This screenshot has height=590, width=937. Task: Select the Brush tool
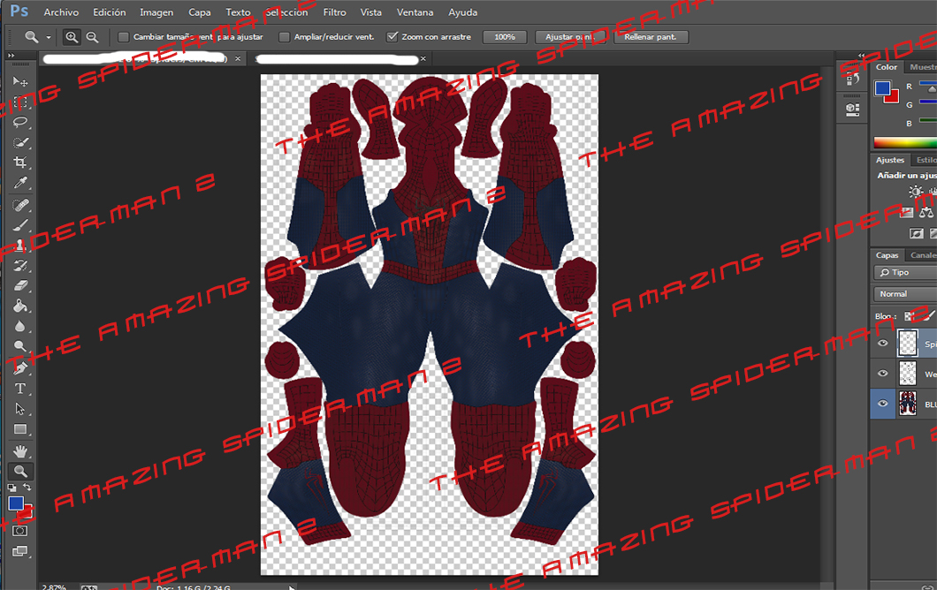tap(20, 225)
